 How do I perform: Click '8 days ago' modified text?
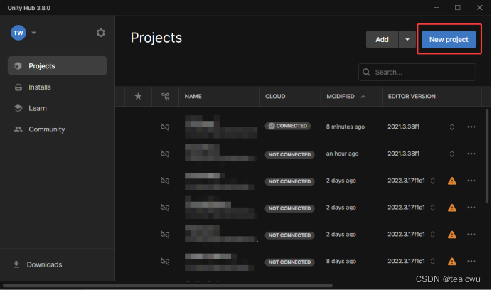pos(341,261)
